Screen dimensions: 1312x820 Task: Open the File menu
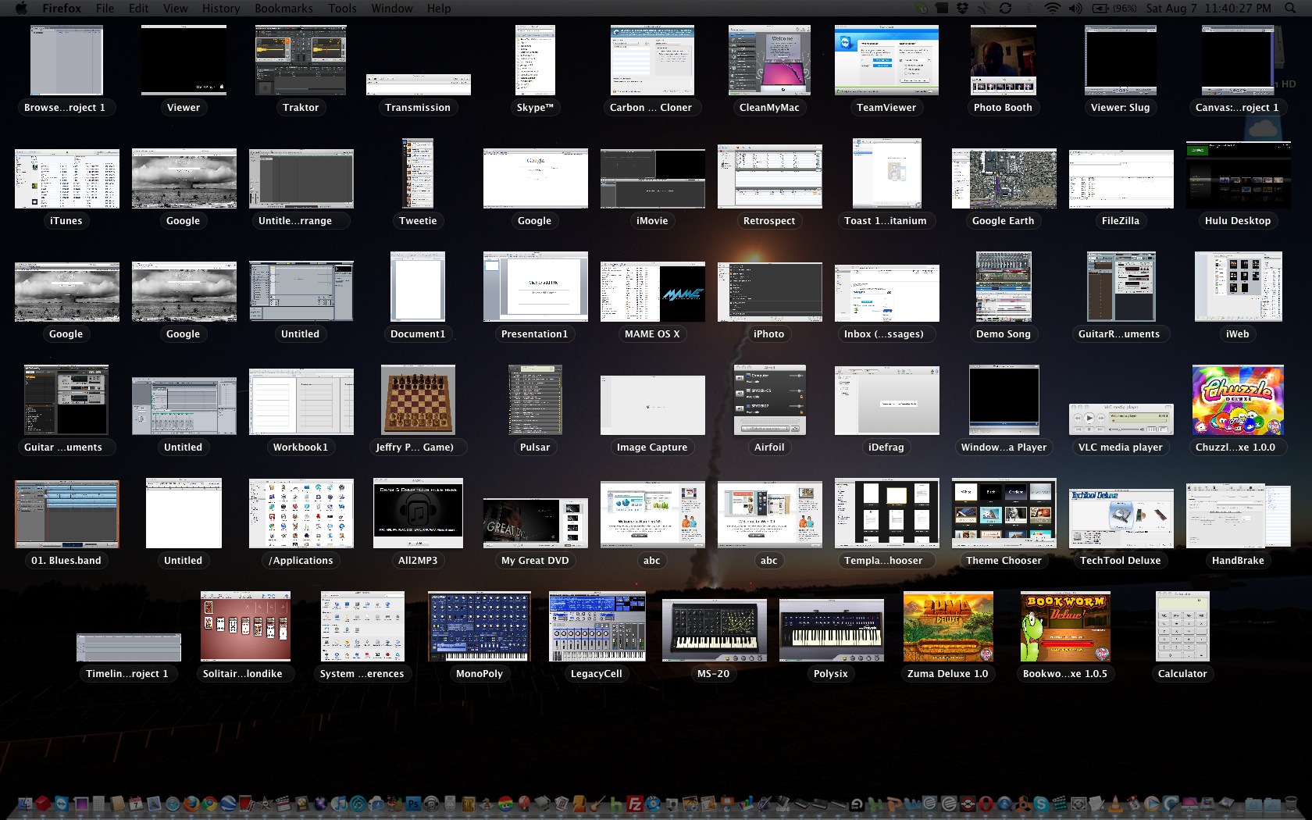pos(105,8)
